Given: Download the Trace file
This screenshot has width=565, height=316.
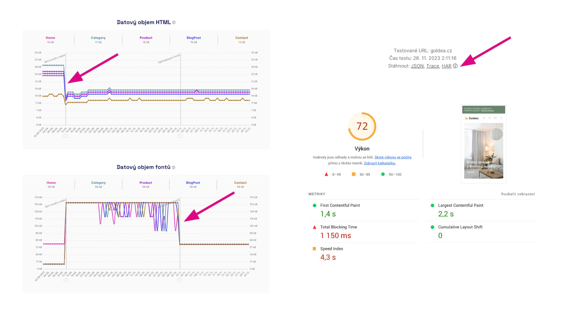Looking at the screenshot, I should (x=432, y=66).
